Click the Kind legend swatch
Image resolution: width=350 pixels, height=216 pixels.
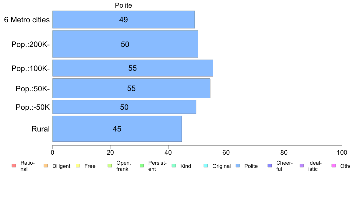[x=174, y=166]
